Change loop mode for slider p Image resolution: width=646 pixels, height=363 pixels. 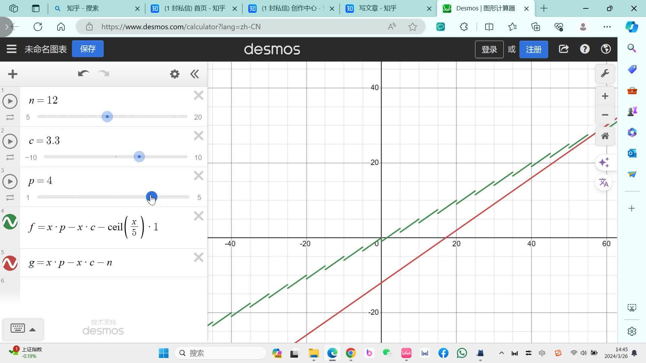(x=10, y=198)
